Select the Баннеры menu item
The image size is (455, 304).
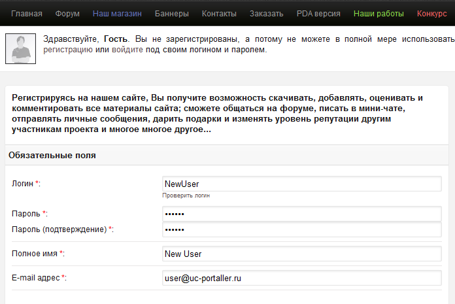(172, 14)
